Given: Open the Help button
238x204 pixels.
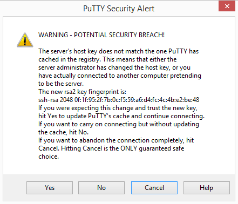Looking at the screenshot, I should coord(207,188).
